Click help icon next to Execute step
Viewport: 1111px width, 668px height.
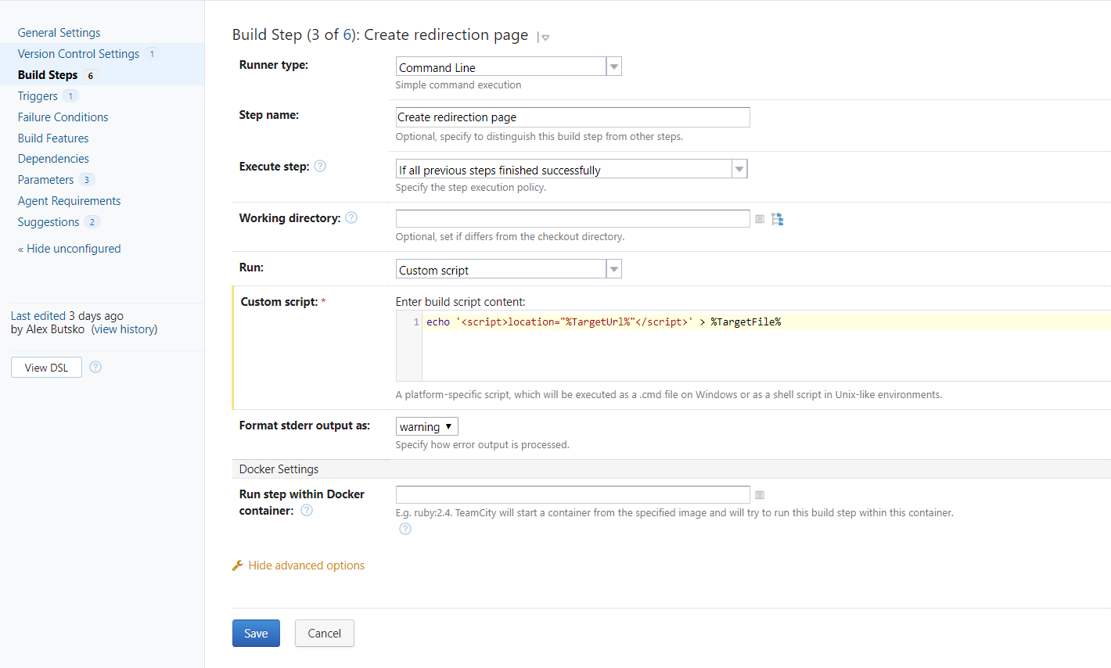(x=320, y=166)
